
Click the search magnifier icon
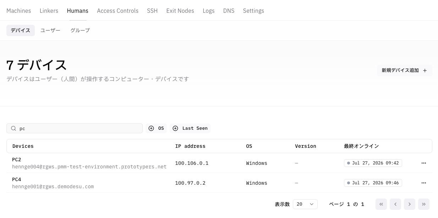(13, 128)
